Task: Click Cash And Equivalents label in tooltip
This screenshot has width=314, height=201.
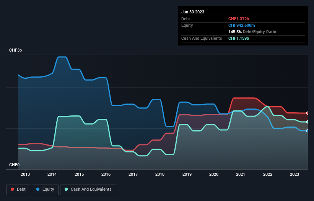Action: pyautogui.click(x=202, y=38)
